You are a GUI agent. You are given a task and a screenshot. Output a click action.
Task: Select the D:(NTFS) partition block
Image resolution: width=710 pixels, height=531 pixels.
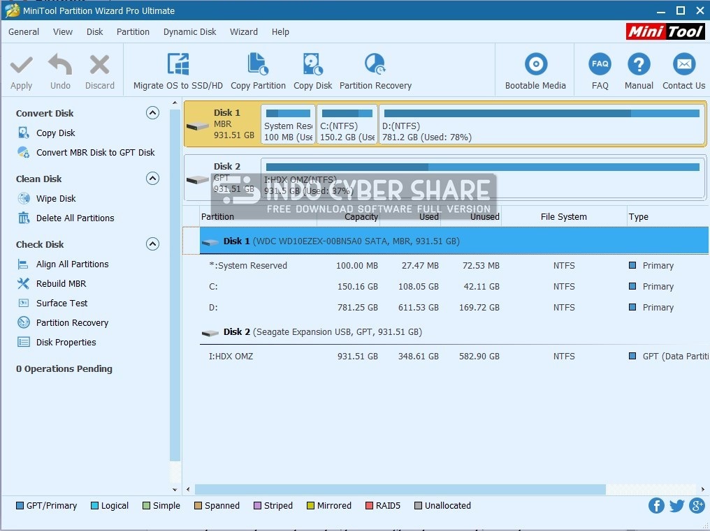click(542, 124)
